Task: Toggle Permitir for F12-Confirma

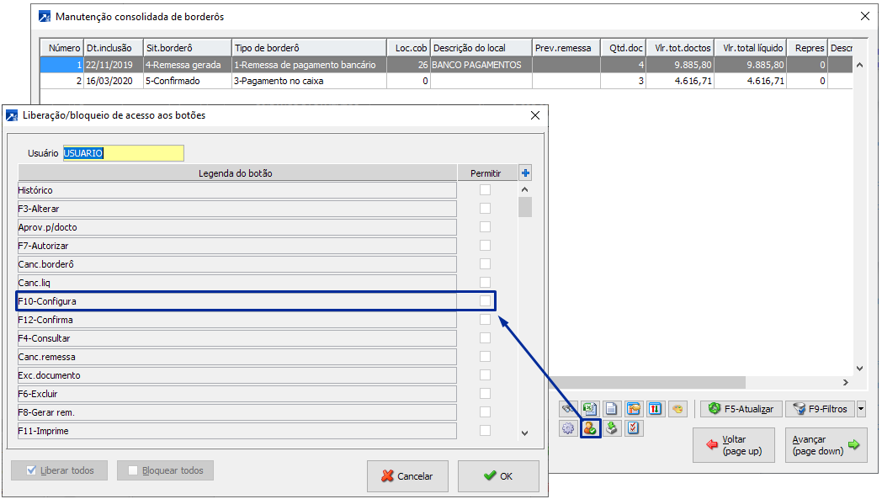Action: tap(485, 320)
